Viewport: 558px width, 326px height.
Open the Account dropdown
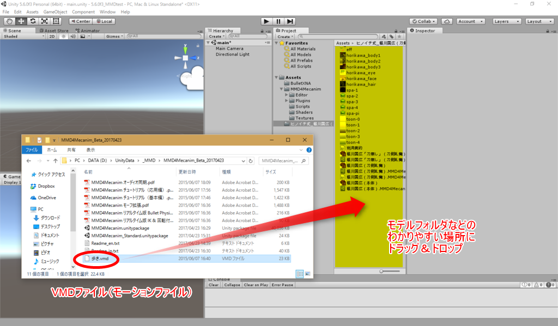coord(470,21)
